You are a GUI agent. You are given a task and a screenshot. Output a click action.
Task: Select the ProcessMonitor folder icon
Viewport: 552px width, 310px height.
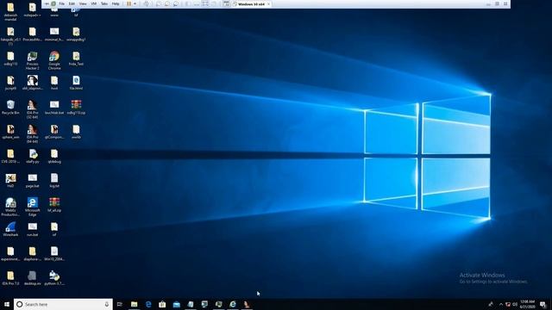33,34
